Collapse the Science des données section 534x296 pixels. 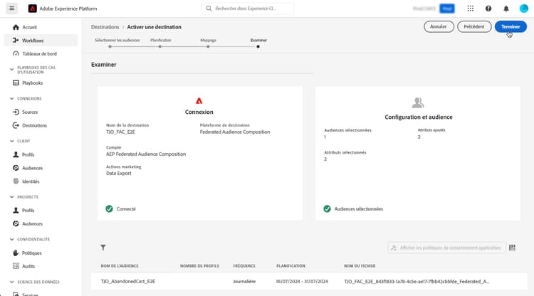pos(11,282)
